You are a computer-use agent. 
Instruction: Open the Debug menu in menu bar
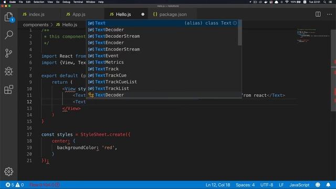pos(66,2)
